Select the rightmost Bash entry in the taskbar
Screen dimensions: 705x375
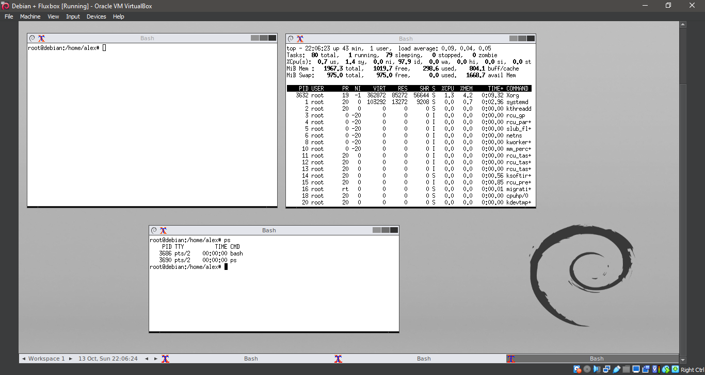[596, 358]
